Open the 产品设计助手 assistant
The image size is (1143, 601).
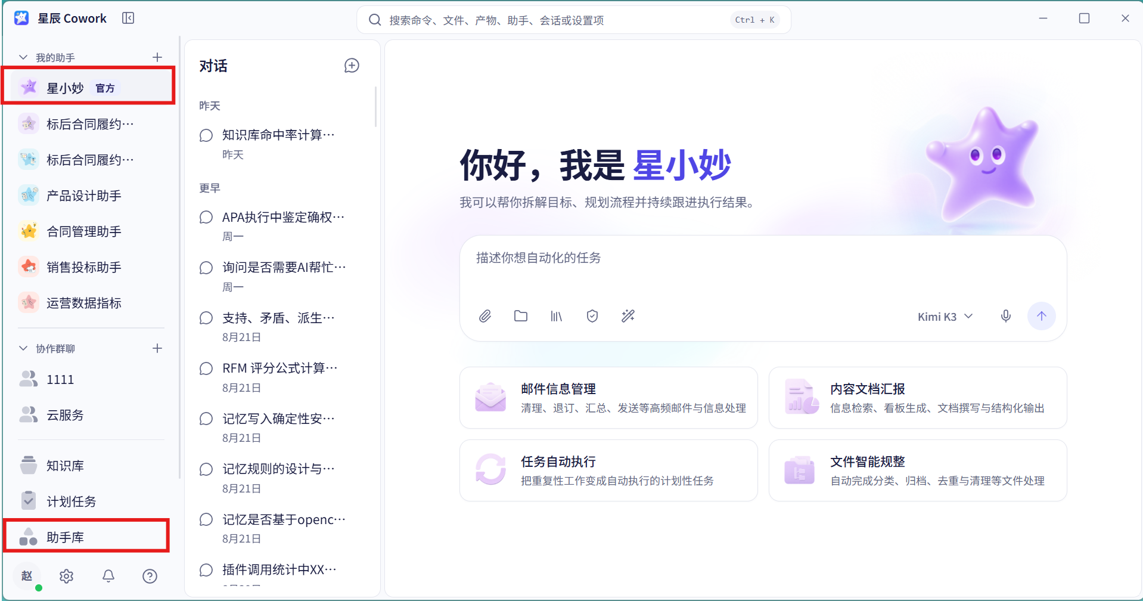(89, 196)
